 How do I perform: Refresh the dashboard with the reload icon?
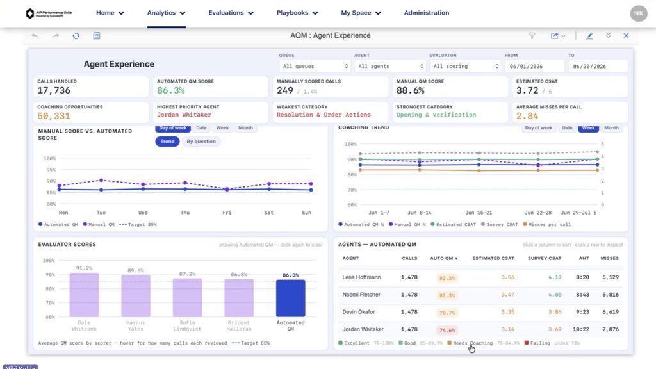click(76, 36)
